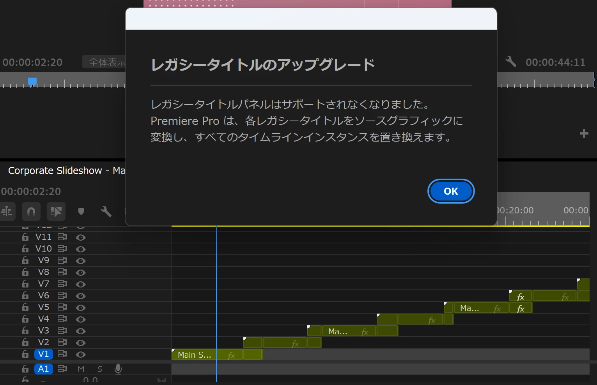Select the V6 track label

click(x=43, y=296)
